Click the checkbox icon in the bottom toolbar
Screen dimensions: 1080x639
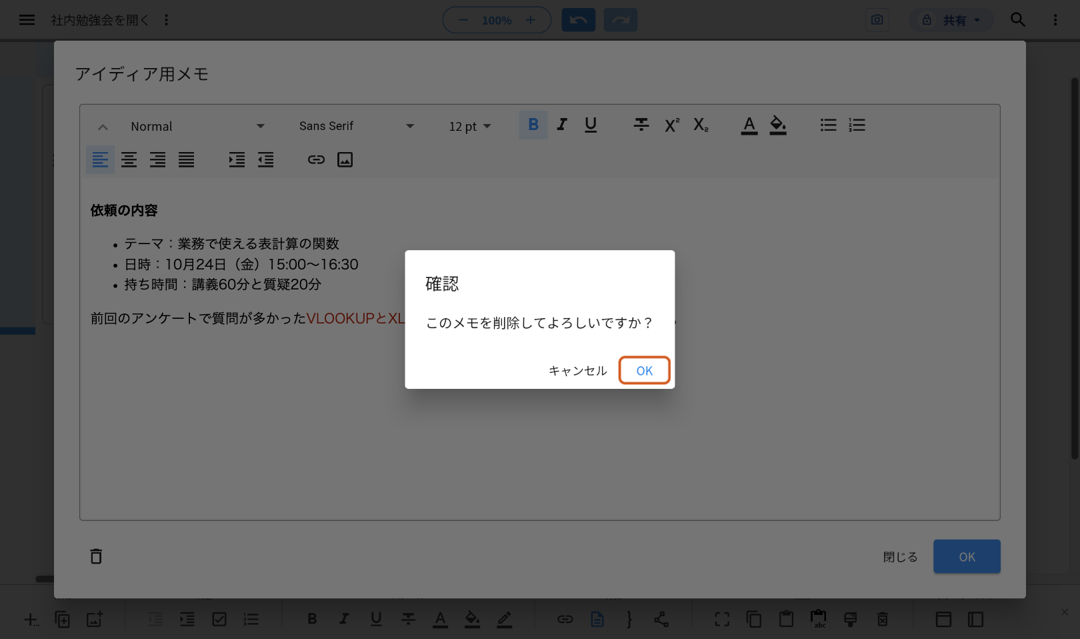(x=219, y=620)
